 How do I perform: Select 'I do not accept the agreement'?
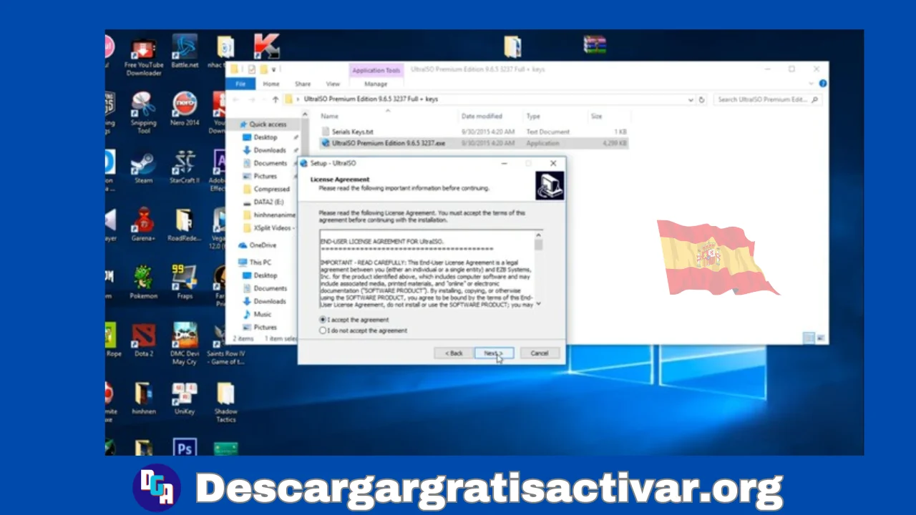(364, 330)
